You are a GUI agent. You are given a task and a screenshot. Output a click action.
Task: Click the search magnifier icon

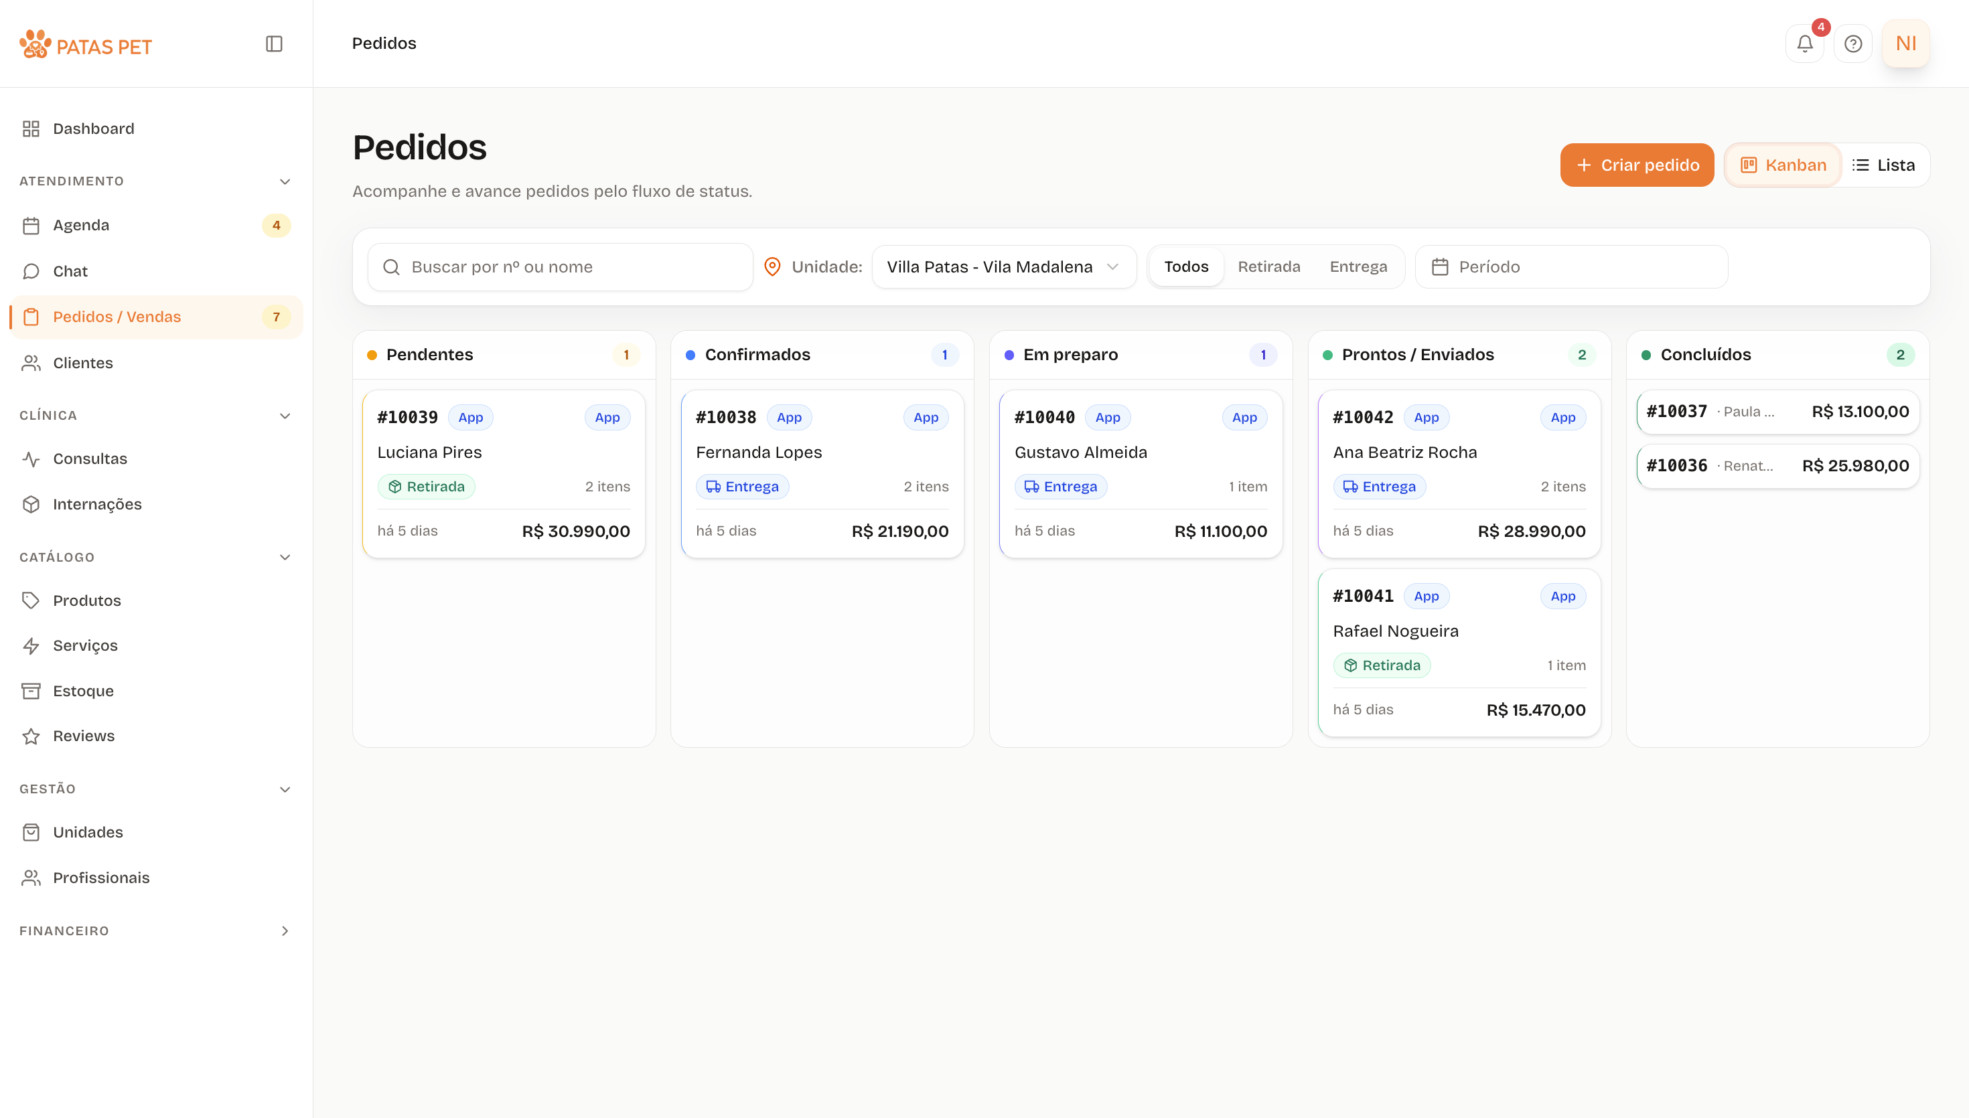391,267
